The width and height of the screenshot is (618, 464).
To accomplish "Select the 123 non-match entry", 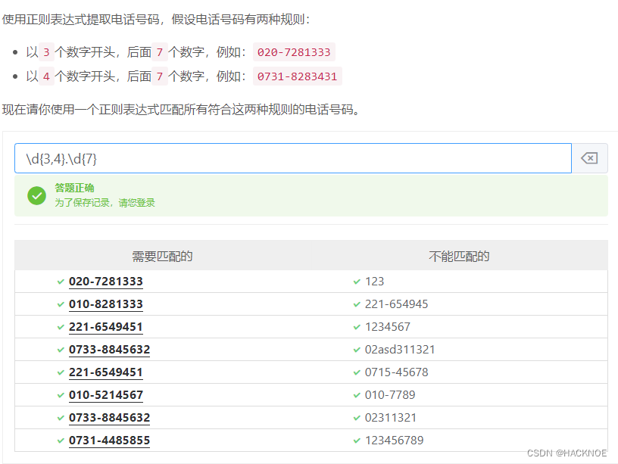I will [374, 282].
